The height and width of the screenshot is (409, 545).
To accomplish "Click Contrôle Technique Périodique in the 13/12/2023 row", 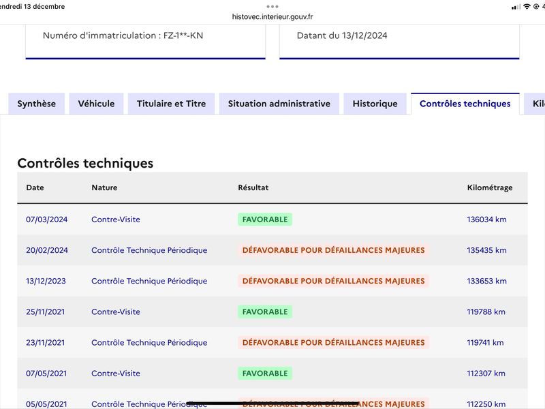I will click(x=149, y=281).
